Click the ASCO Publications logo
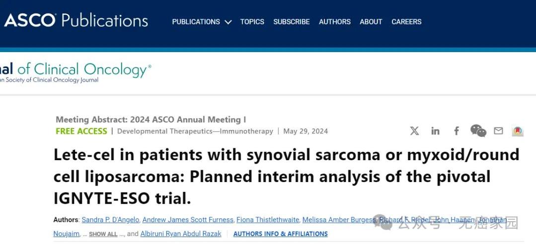This screenshot has width=536, height=244. (x=76, y=21)
